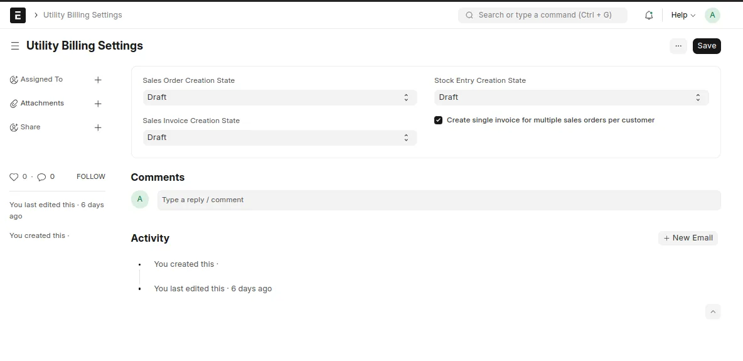Click the Attachments sidebar label
The image size is (743, 361).
42,103
